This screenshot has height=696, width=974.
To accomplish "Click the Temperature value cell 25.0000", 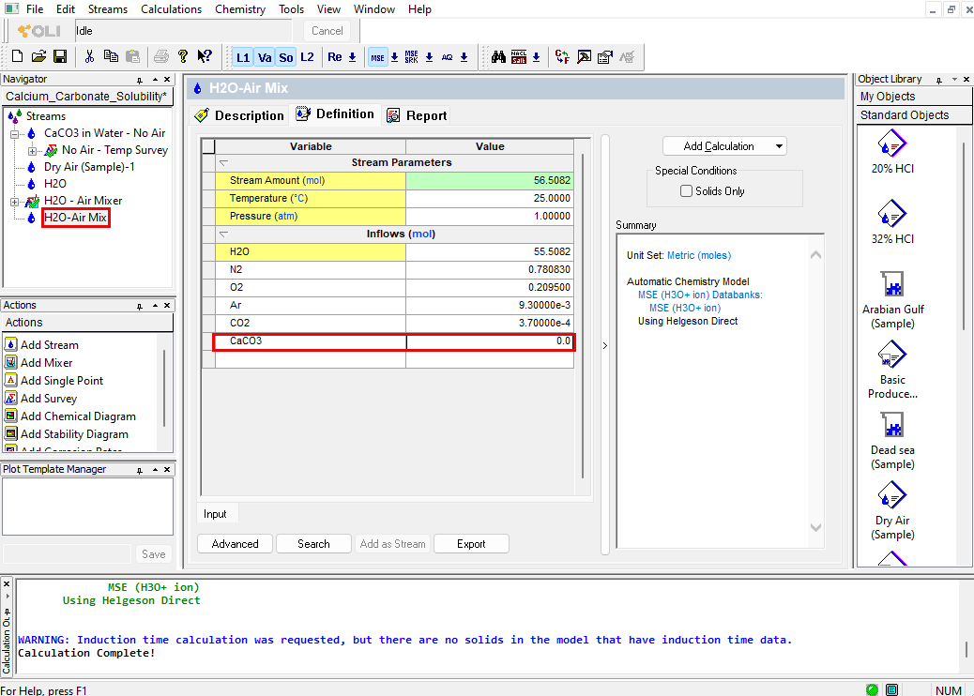I will coord(490,198).
